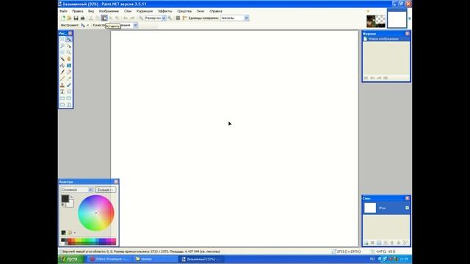This screenshot has width=470, height=264.
Task: Open the Правка menu
Action: click(78, 11)
